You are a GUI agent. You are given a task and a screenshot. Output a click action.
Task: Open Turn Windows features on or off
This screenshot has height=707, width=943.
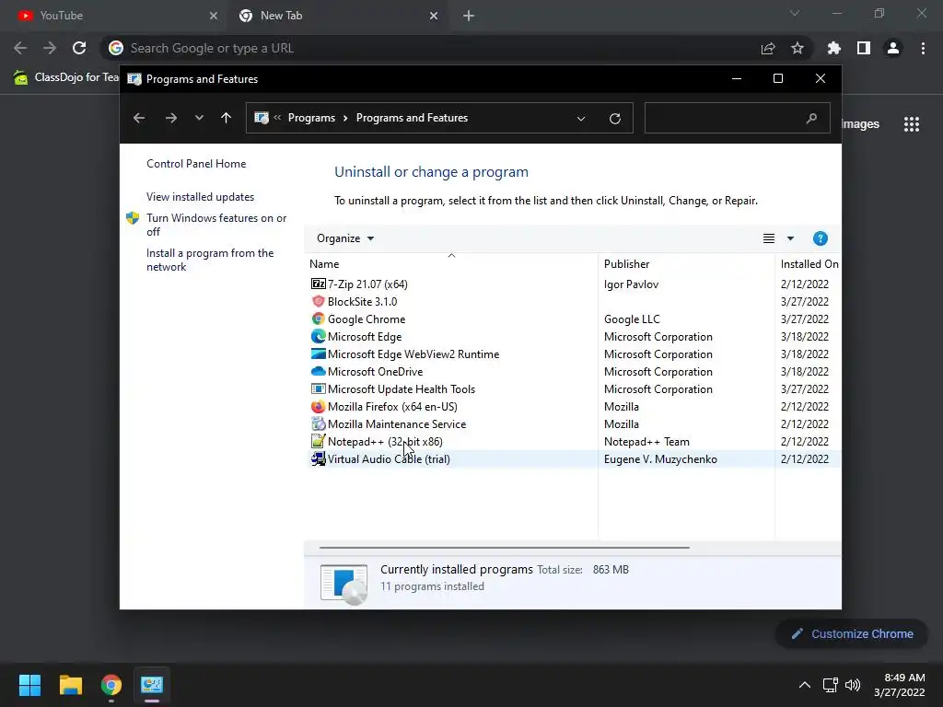tap(216, 225)
